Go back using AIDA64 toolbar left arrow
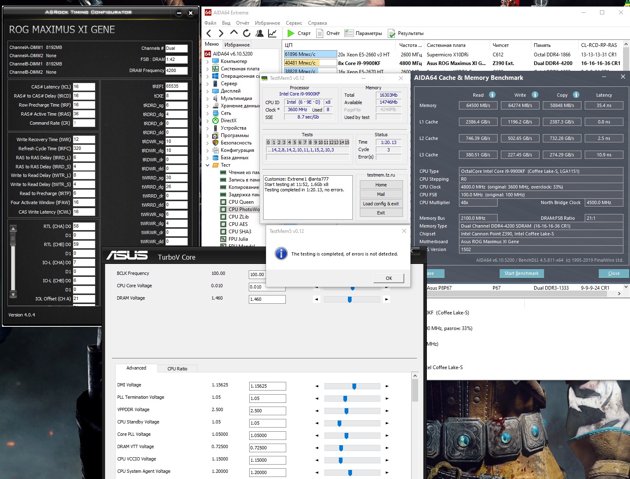This screenshot has width=630, height=479. pos(209,33)
